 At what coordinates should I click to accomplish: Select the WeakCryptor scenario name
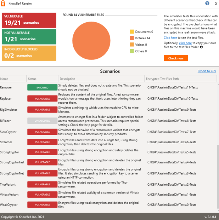click(x=9, y=205)
